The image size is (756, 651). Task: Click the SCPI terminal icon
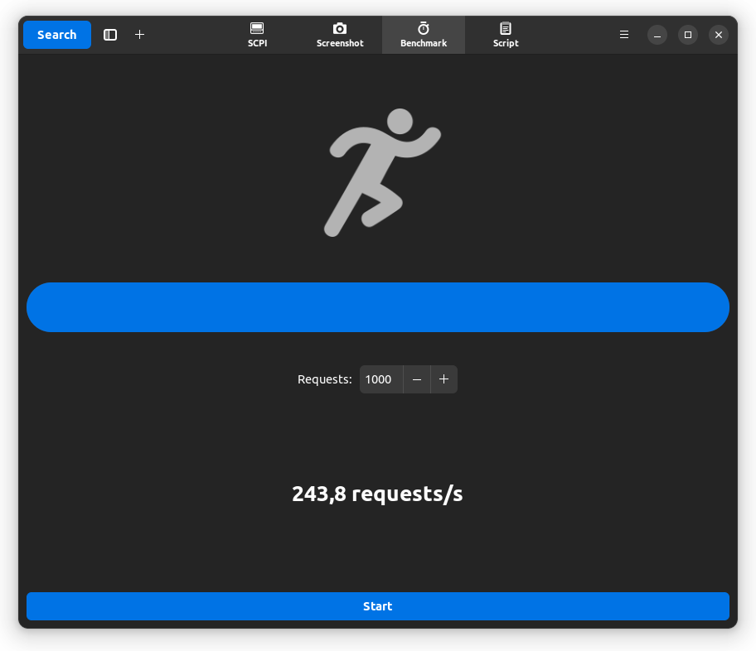click(257, 28)
